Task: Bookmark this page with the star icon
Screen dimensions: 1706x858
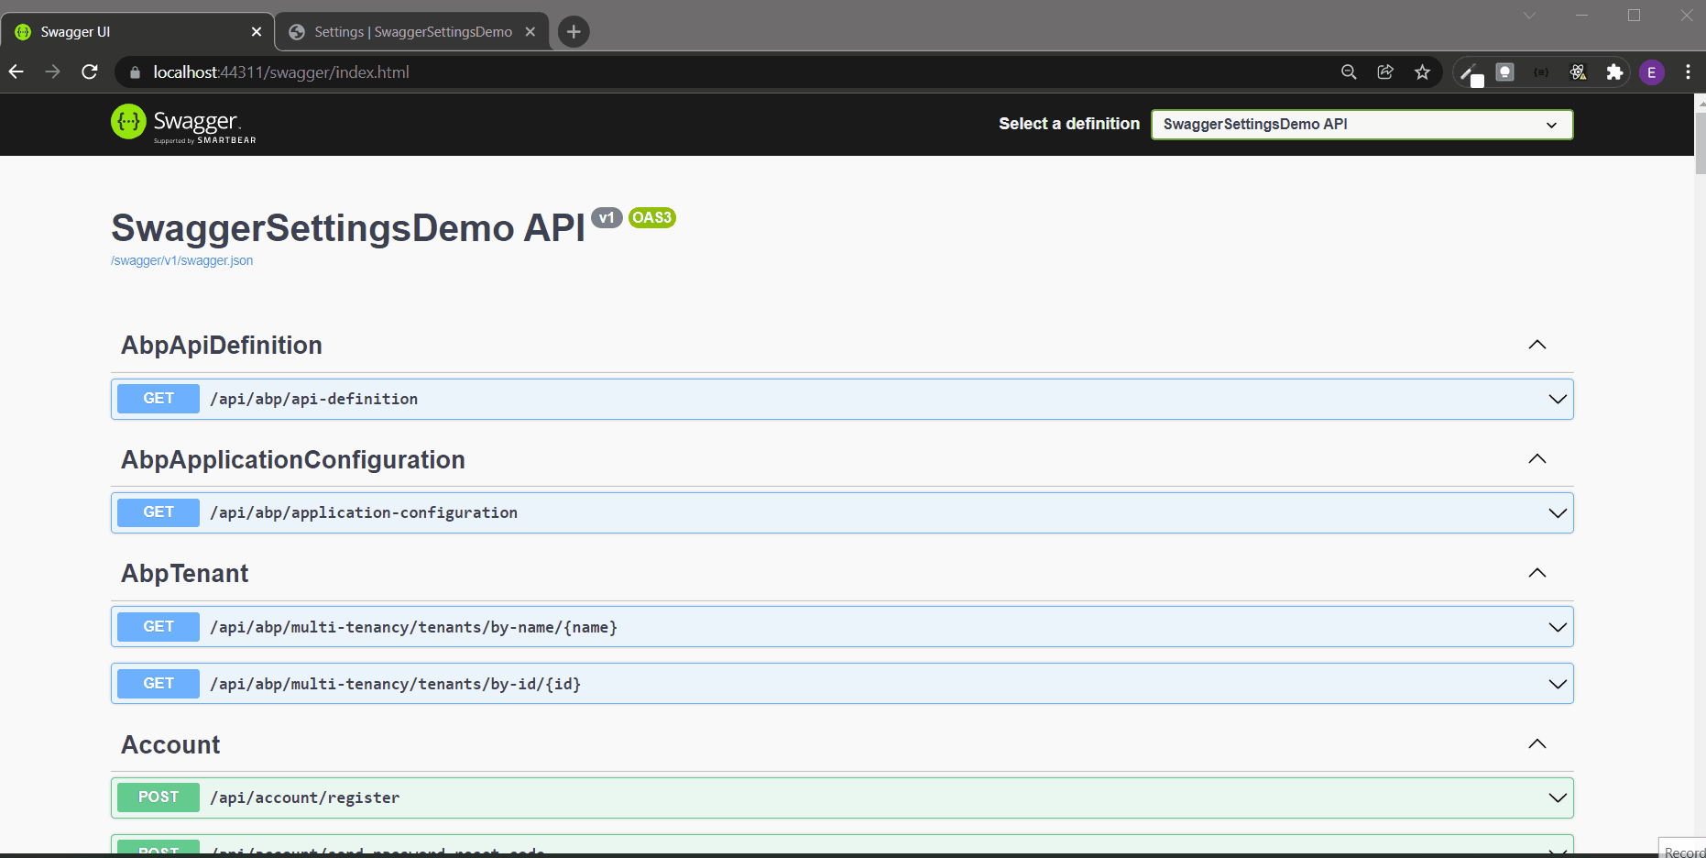Action: (1422, 71)
